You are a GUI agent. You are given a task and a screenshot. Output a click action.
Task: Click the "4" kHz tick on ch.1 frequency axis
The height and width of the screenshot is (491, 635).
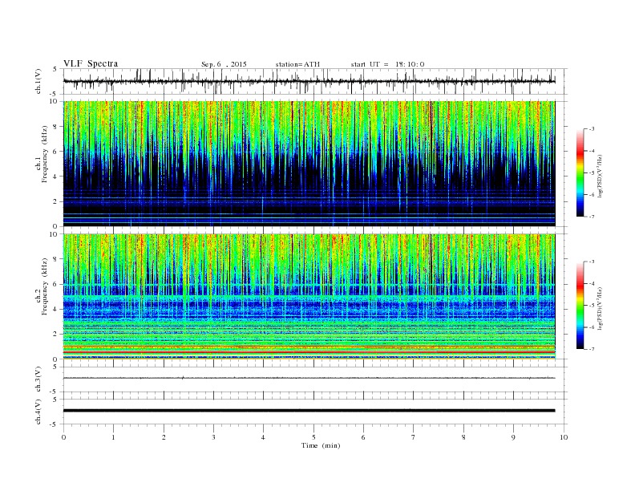click(55, 177)
